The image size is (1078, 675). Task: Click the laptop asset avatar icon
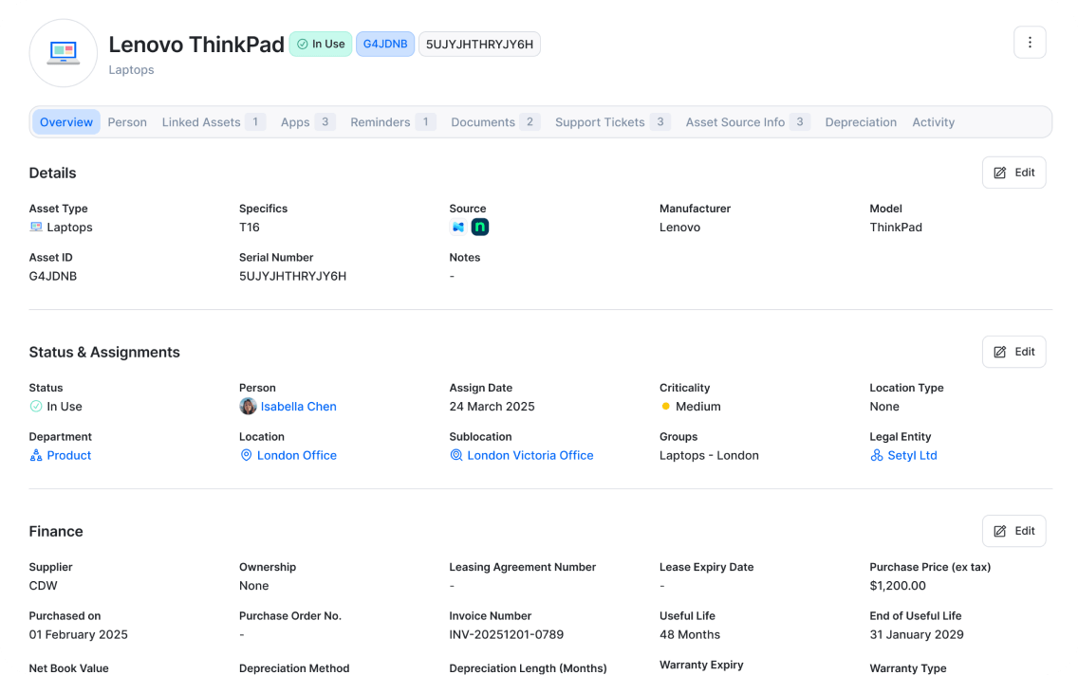tap(64, 53)
